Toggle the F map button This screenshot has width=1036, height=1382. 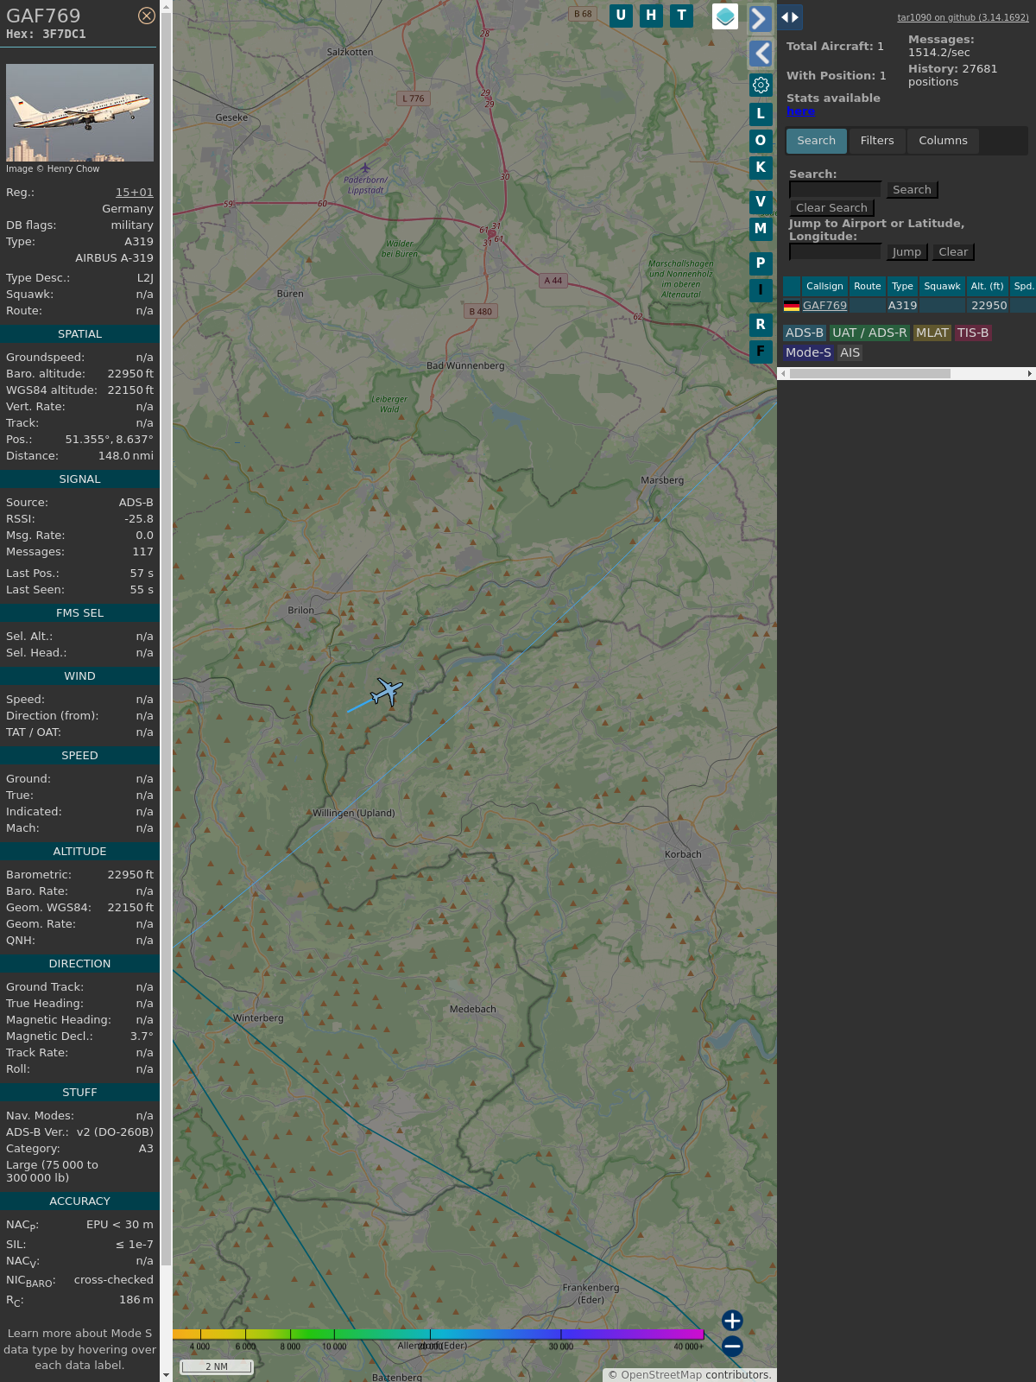coord(761,351)
